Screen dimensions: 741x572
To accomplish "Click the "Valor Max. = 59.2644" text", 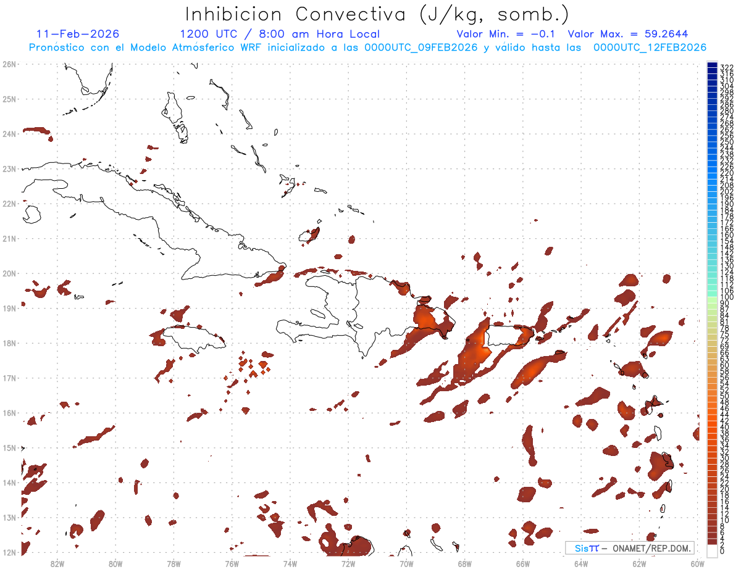I will pyautogui.click(x=628, y=34).
